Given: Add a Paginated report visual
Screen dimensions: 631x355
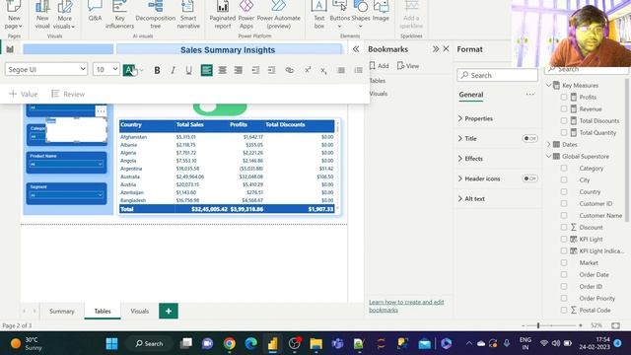Looking at the screenshot, I should pyautogui.click(x=223, y=15).
